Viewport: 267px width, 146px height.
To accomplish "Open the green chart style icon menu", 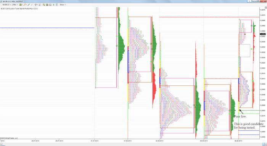I will pos(21,5).
